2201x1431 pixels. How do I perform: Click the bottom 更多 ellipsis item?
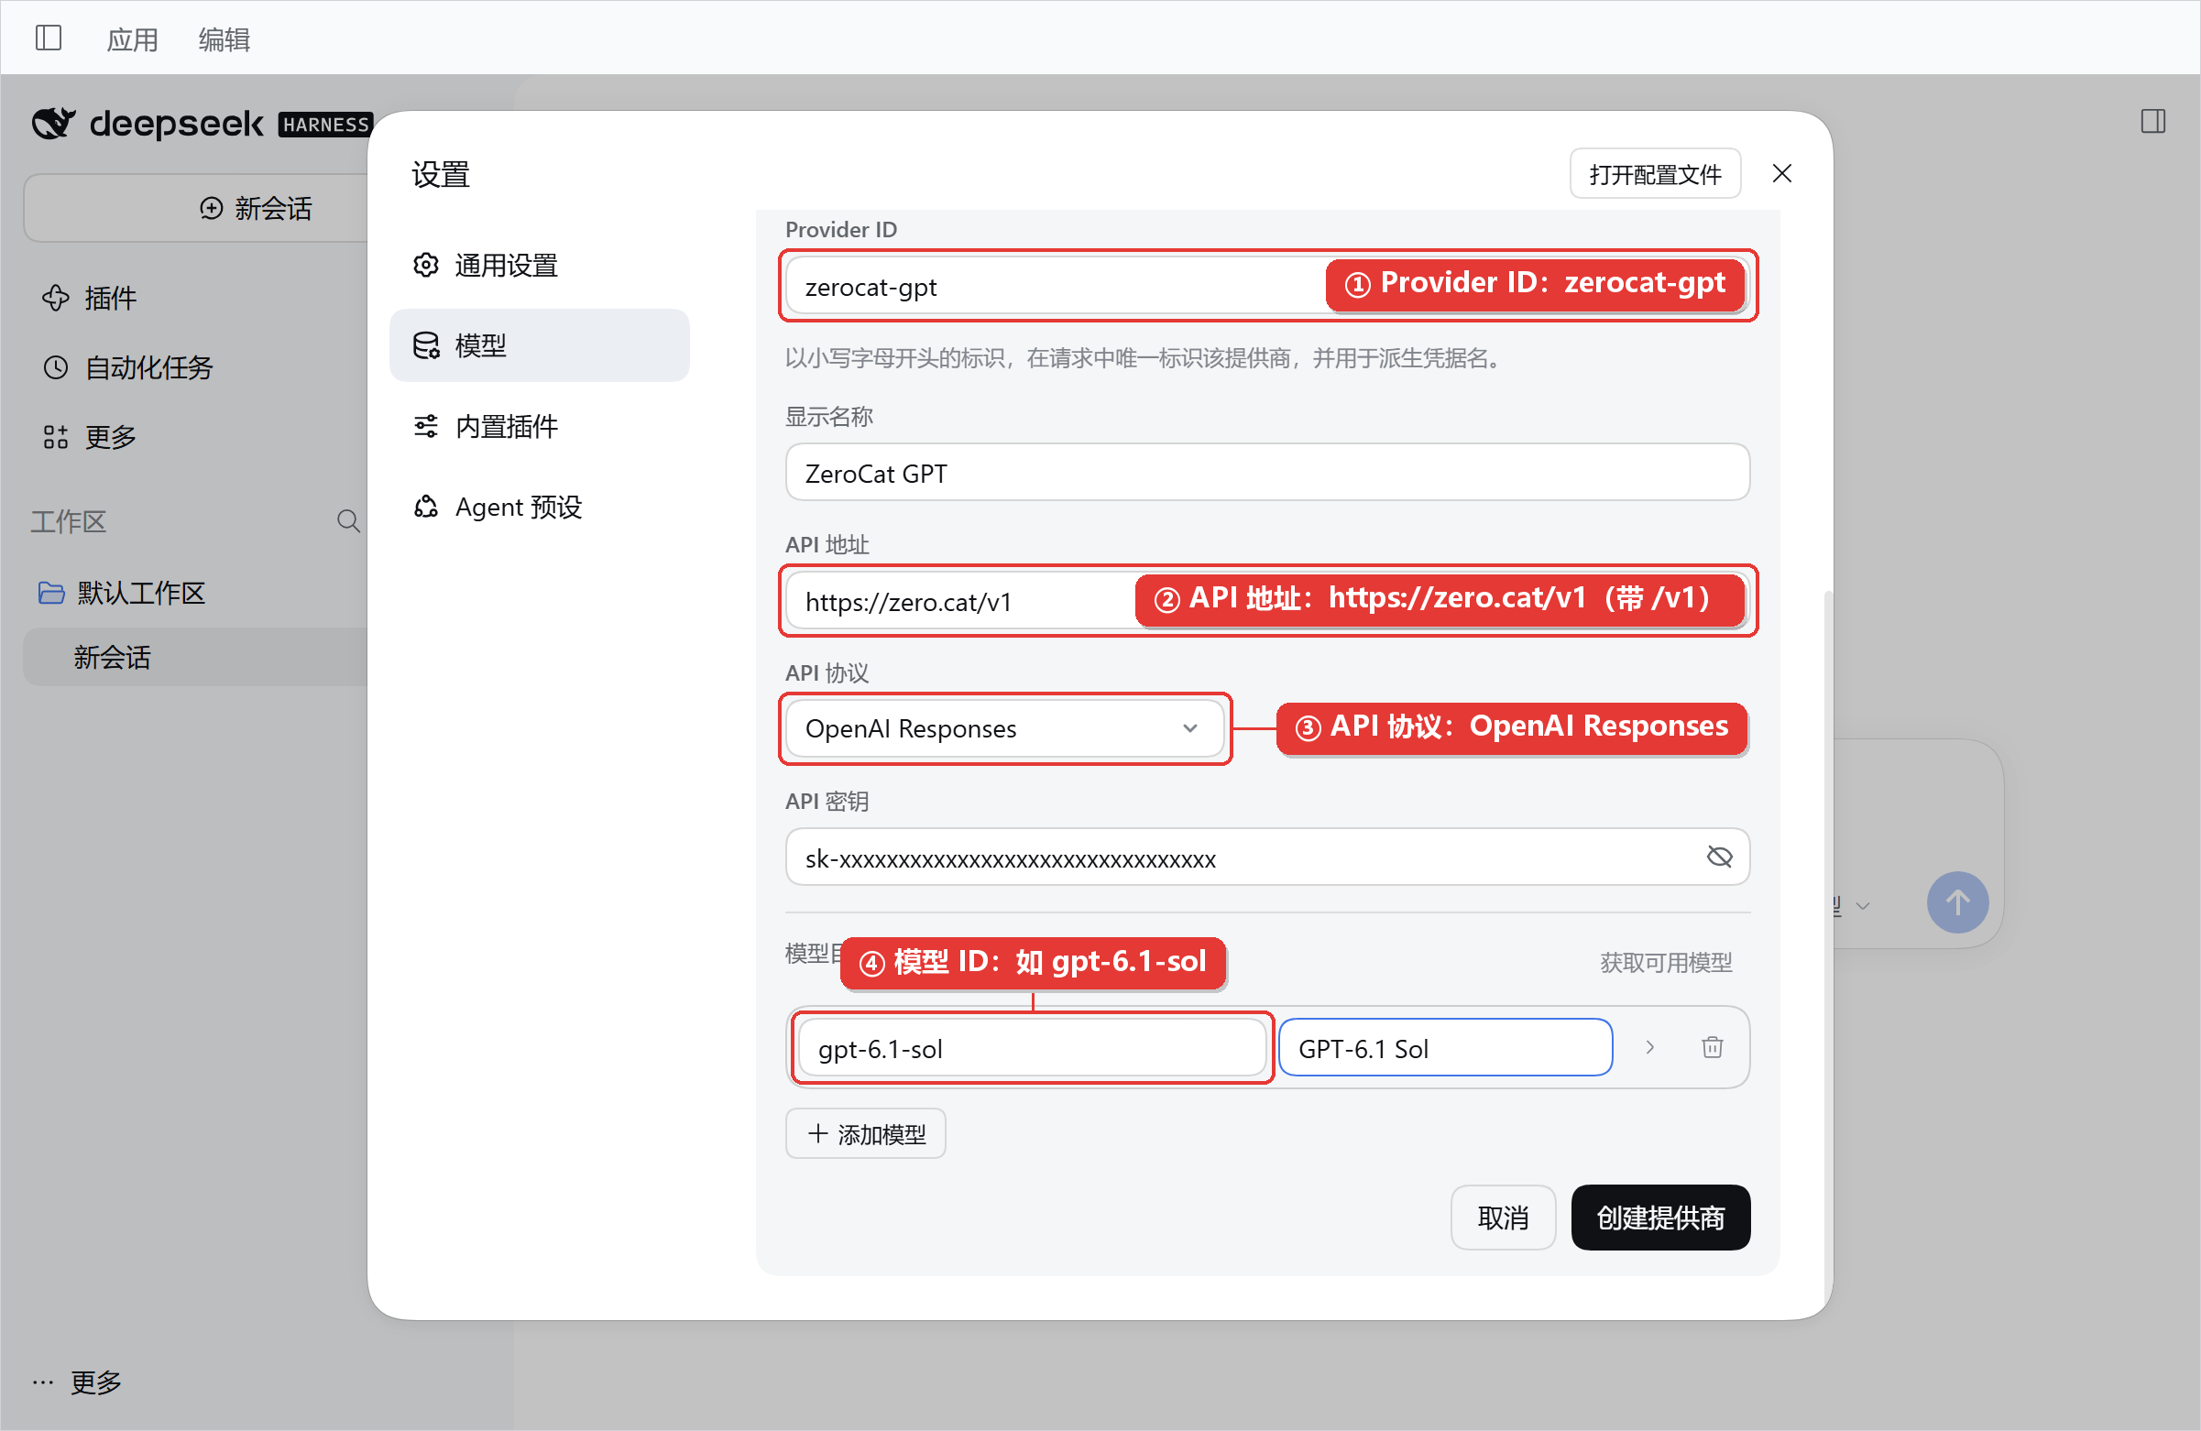[78, 1382]
